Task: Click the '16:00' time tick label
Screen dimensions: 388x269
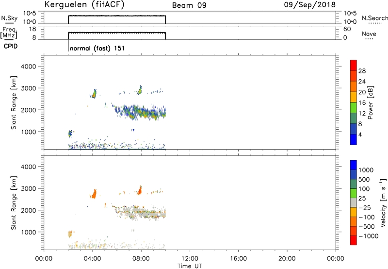Action: coord(238,259)
